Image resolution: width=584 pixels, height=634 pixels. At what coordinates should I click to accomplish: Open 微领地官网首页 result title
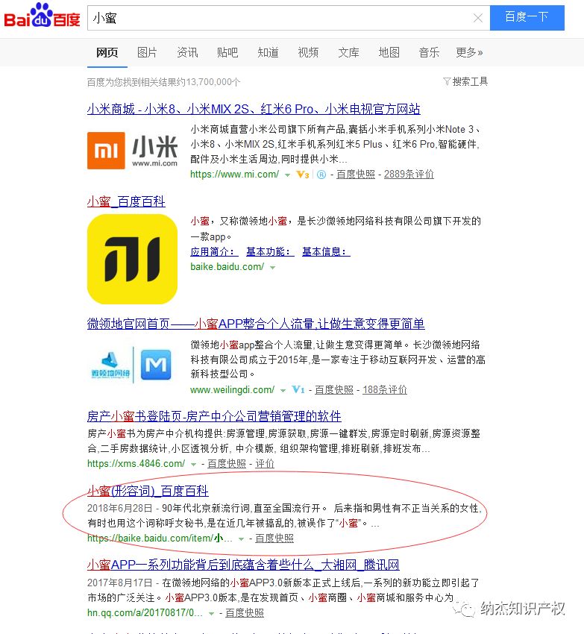tap(256, 324)
